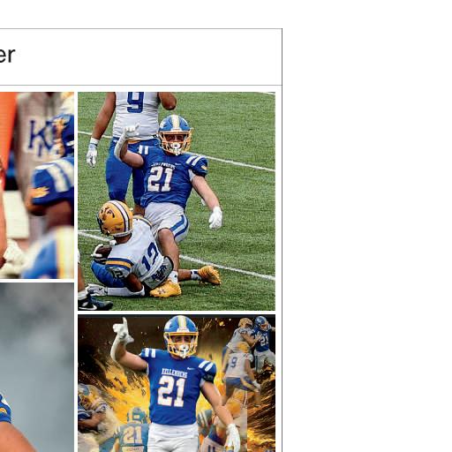Viewport: 452px width, 452px height.
Task: Open the fiery graphic of player 21 pointing up
Action: click(177, 383)
